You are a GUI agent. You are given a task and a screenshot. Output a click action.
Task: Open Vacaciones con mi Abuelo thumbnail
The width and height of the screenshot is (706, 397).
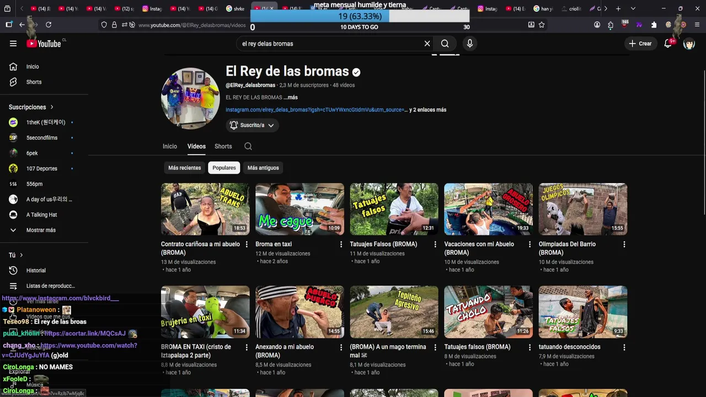(488, 209)
